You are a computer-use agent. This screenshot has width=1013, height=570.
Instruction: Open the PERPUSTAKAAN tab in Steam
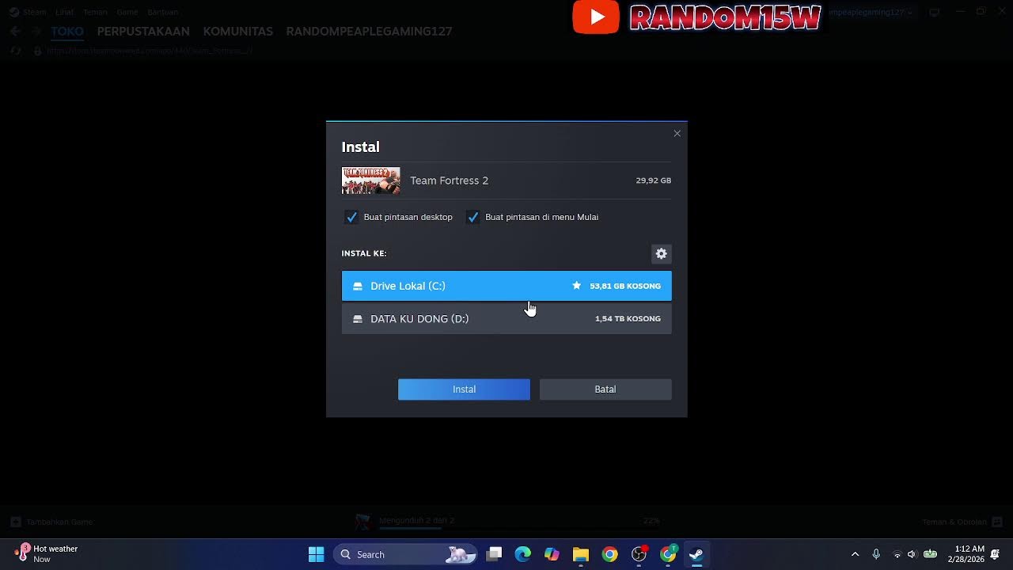(143, 32)
